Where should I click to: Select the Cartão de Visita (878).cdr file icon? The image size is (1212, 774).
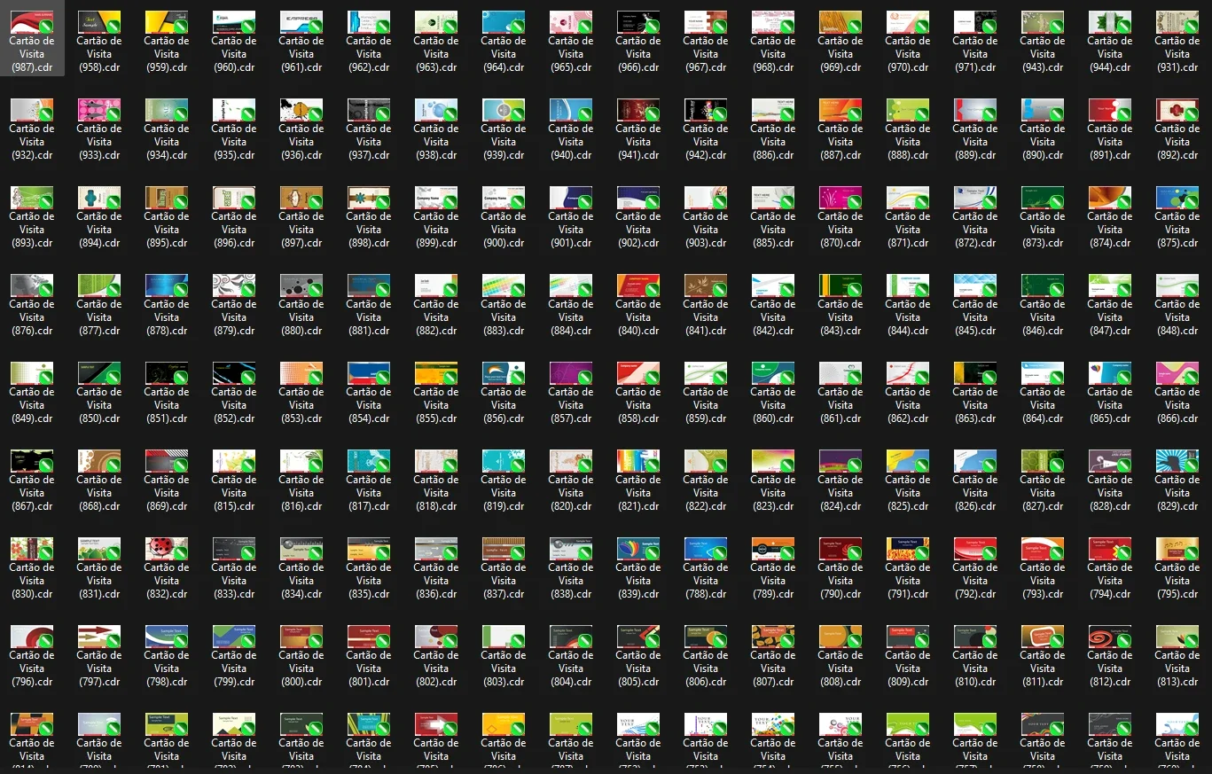click(167, 285)
